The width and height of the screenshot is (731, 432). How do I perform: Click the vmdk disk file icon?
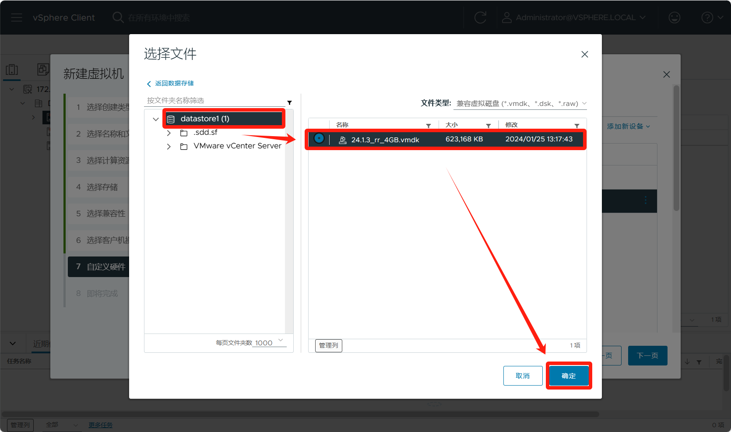343,140
